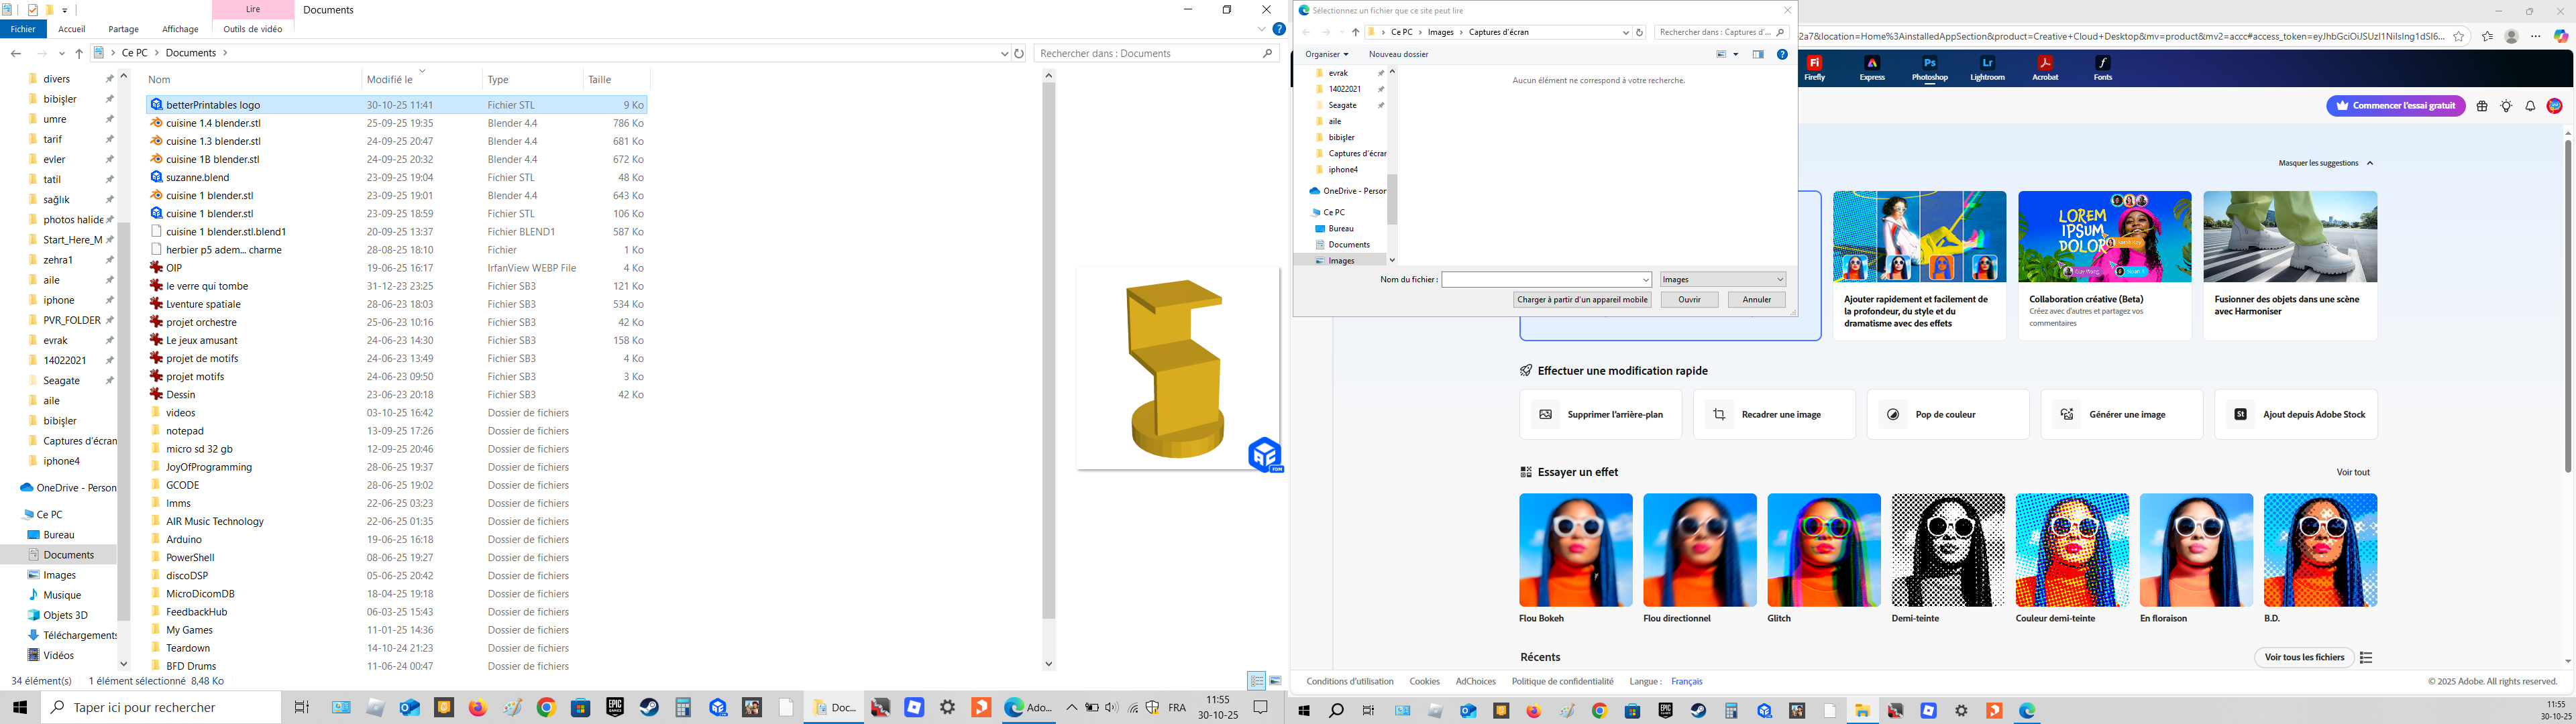The width and height of the screenshot is (2576, 724).
Task: Click the list view icon beside Voir tous les fichiers
Action: (x=2366, y=657)
